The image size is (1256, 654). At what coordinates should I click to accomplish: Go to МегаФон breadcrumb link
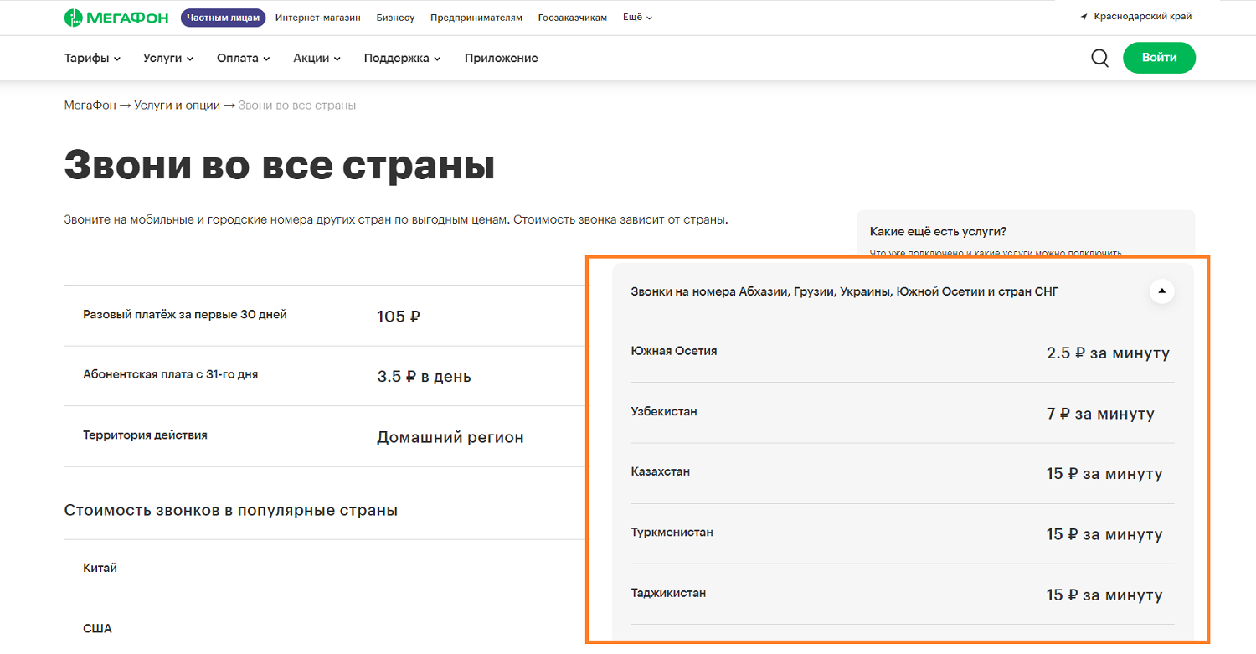(x=90, y=106)
